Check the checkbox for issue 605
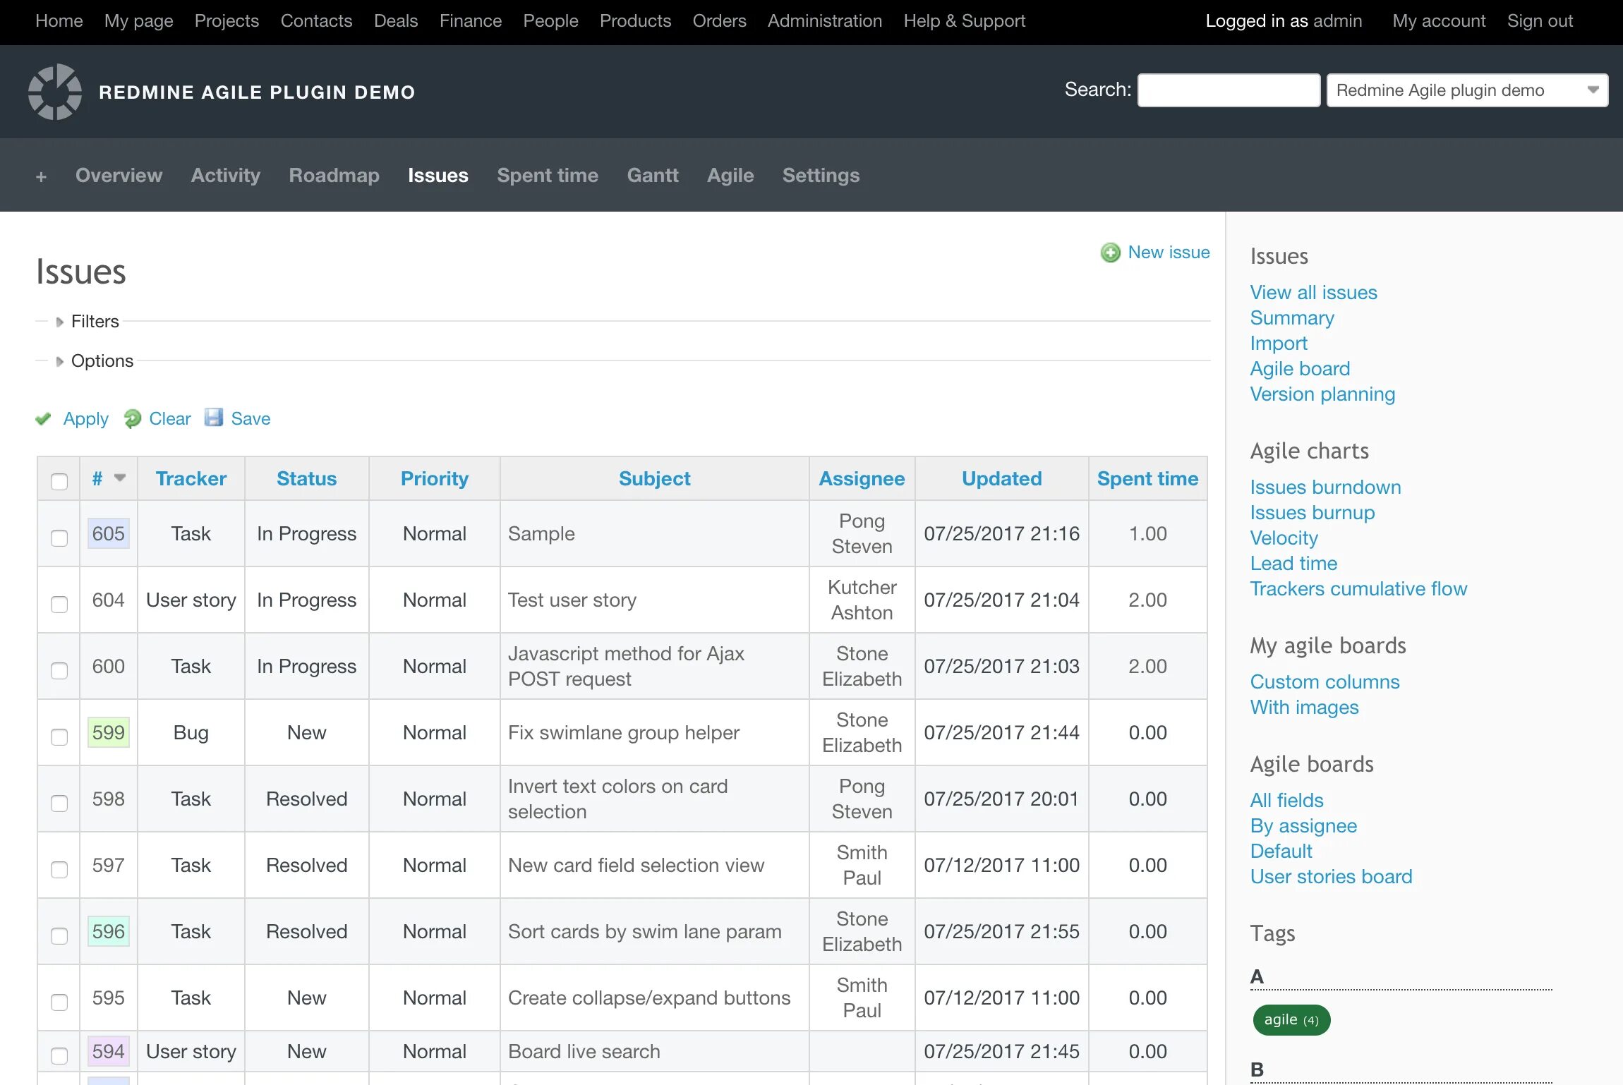The width and height of the screenshot is (1623, 1085). tap(59, 538)
